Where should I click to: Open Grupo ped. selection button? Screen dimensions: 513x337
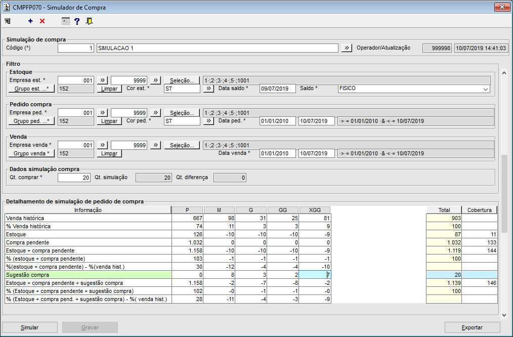31,121
